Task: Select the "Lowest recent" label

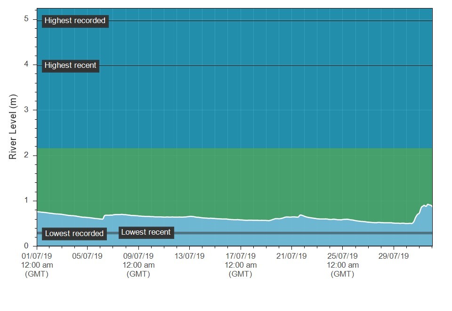Action: 146,232
